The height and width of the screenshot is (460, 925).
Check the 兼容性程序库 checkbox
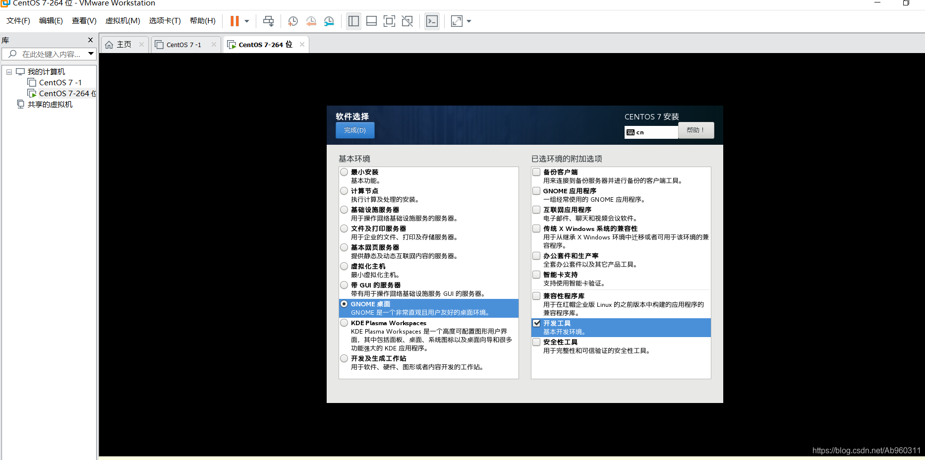pyautogui.click(x=536, y=296)
